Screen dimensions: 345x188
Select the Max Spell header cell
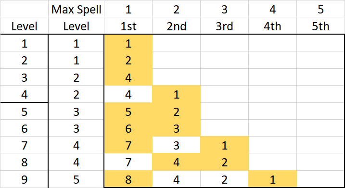(76, 9)
